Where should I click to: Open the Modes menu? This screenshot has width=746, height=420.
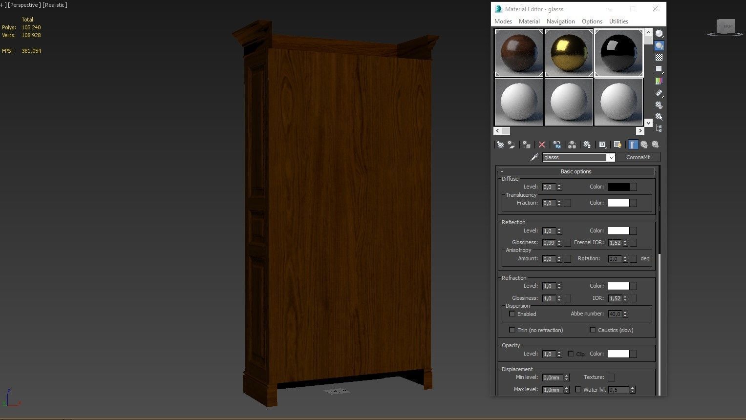click(x=503, y=21)
